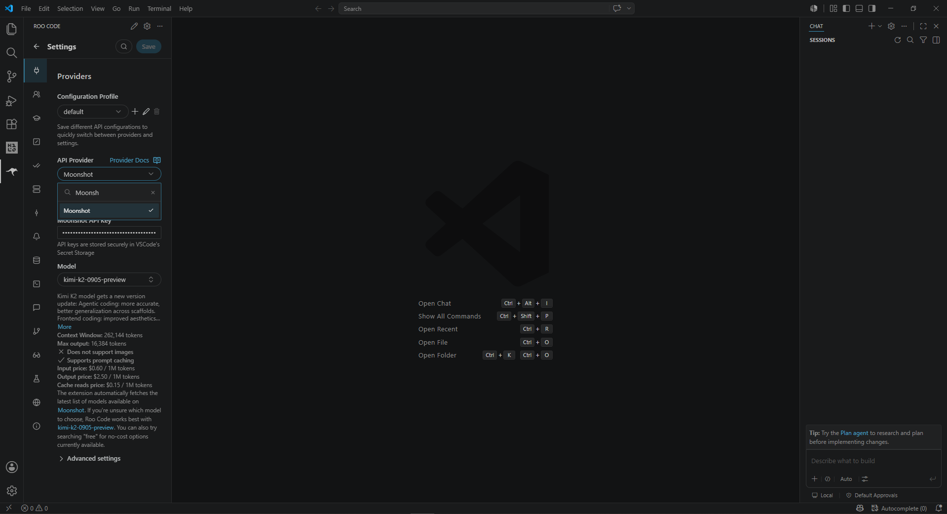Rename the default configuration profile
Screen dimensions: 947x514
tap(146, 112)
